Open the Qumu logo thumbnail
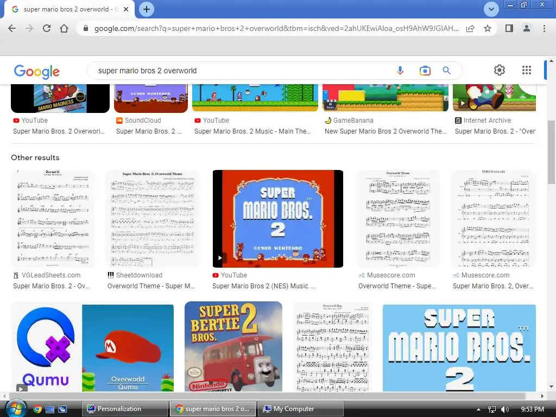 point(47,348)
